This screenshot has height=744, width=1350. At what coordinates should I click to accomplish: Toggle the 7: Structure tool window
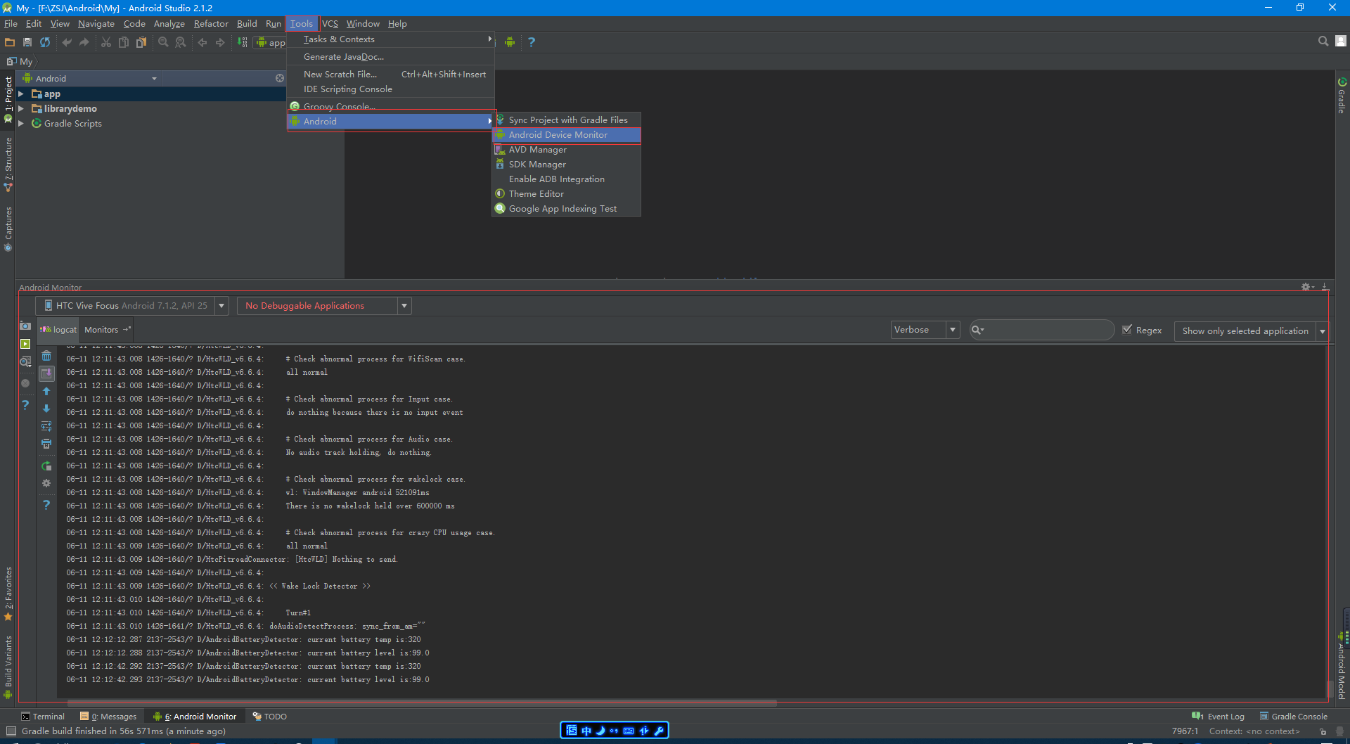pyautogui.click(x=8, y=164)
